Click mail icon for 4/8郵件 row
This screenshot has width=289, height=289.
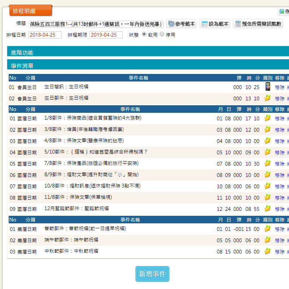coord(267,141)
